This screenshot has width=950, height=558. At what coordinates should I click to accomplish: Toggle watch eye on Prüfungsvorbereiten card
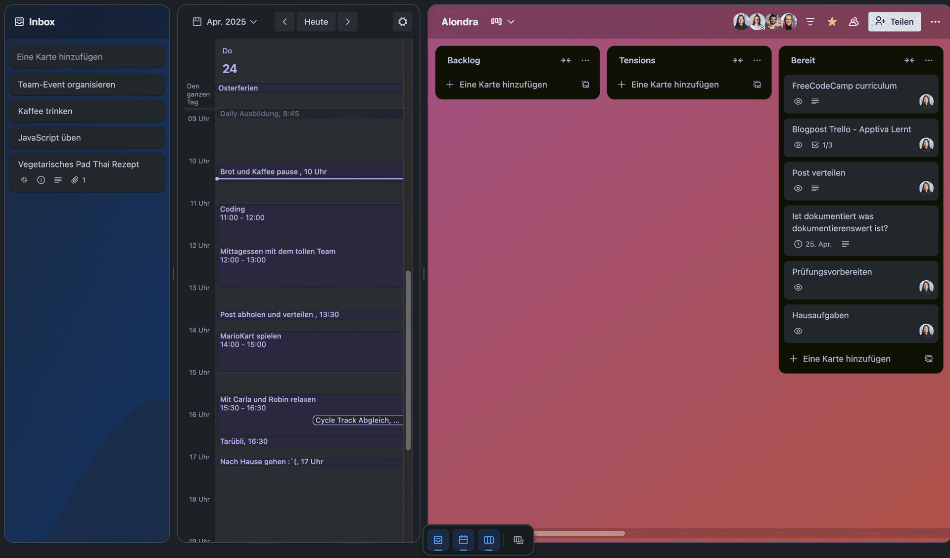pyautogui.click(x=798, y=288)
